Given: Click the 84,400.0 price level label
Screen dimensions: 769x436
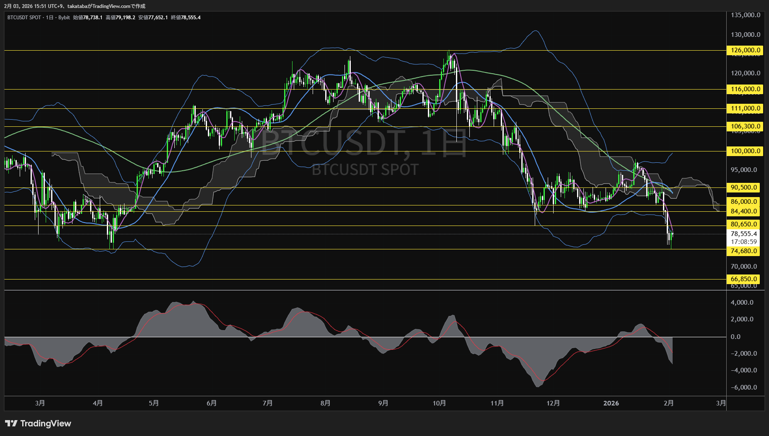Looking at the screenshot, I should click(744, 211).
